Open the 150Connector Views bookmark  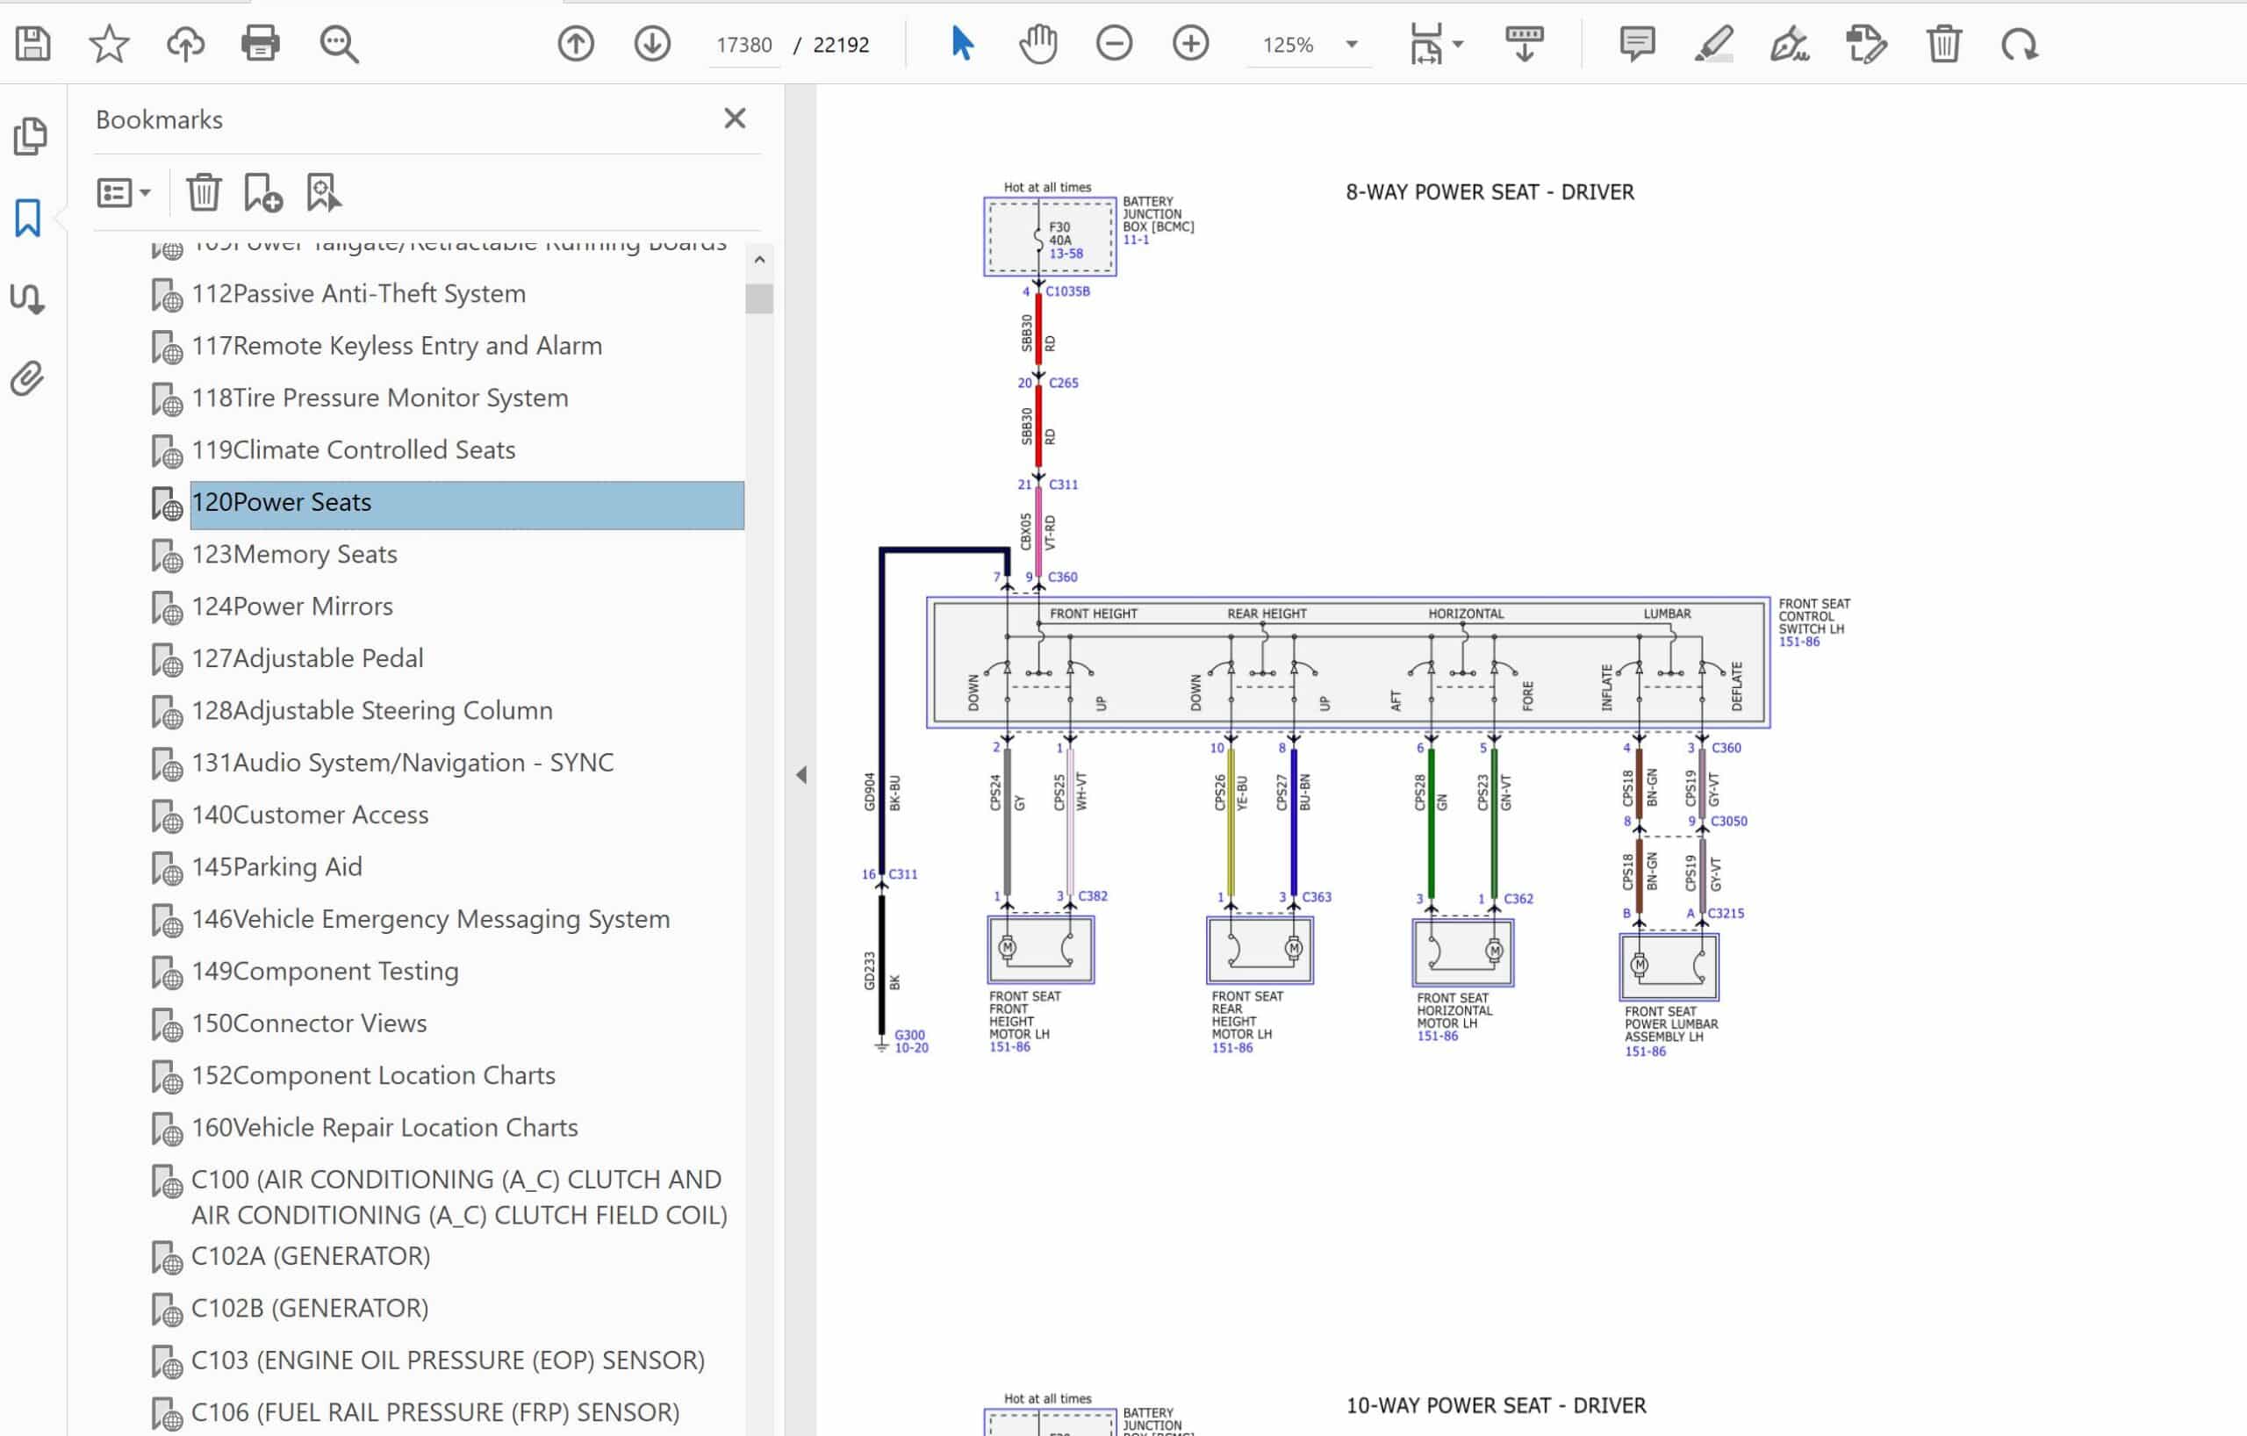[309, 1023]
